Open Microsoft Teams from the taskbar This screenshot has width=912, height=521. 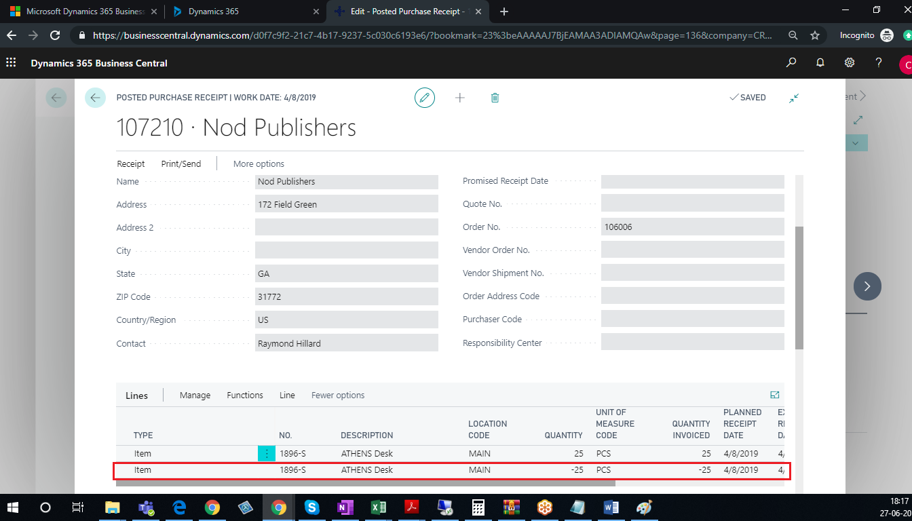point(146,507)
